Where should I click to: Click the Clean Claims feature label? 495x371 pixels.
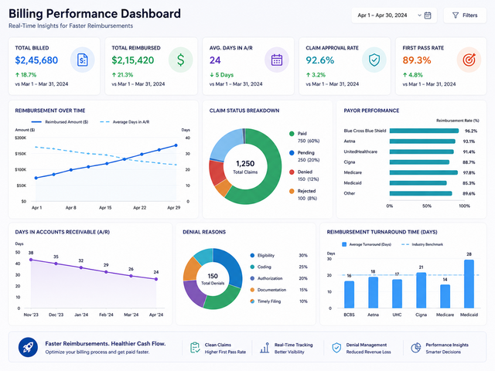click(x=218, y=345)
